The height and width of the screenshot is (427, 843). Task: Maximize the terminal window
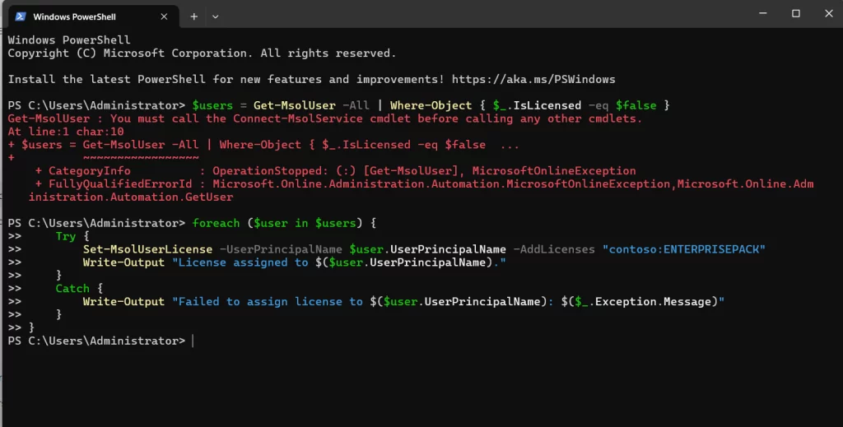point(795,14)
